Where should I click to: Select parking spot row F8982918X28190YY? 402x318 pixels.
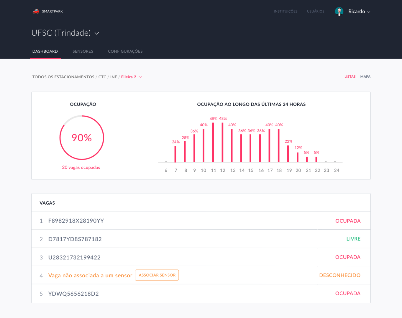[76, 221]
